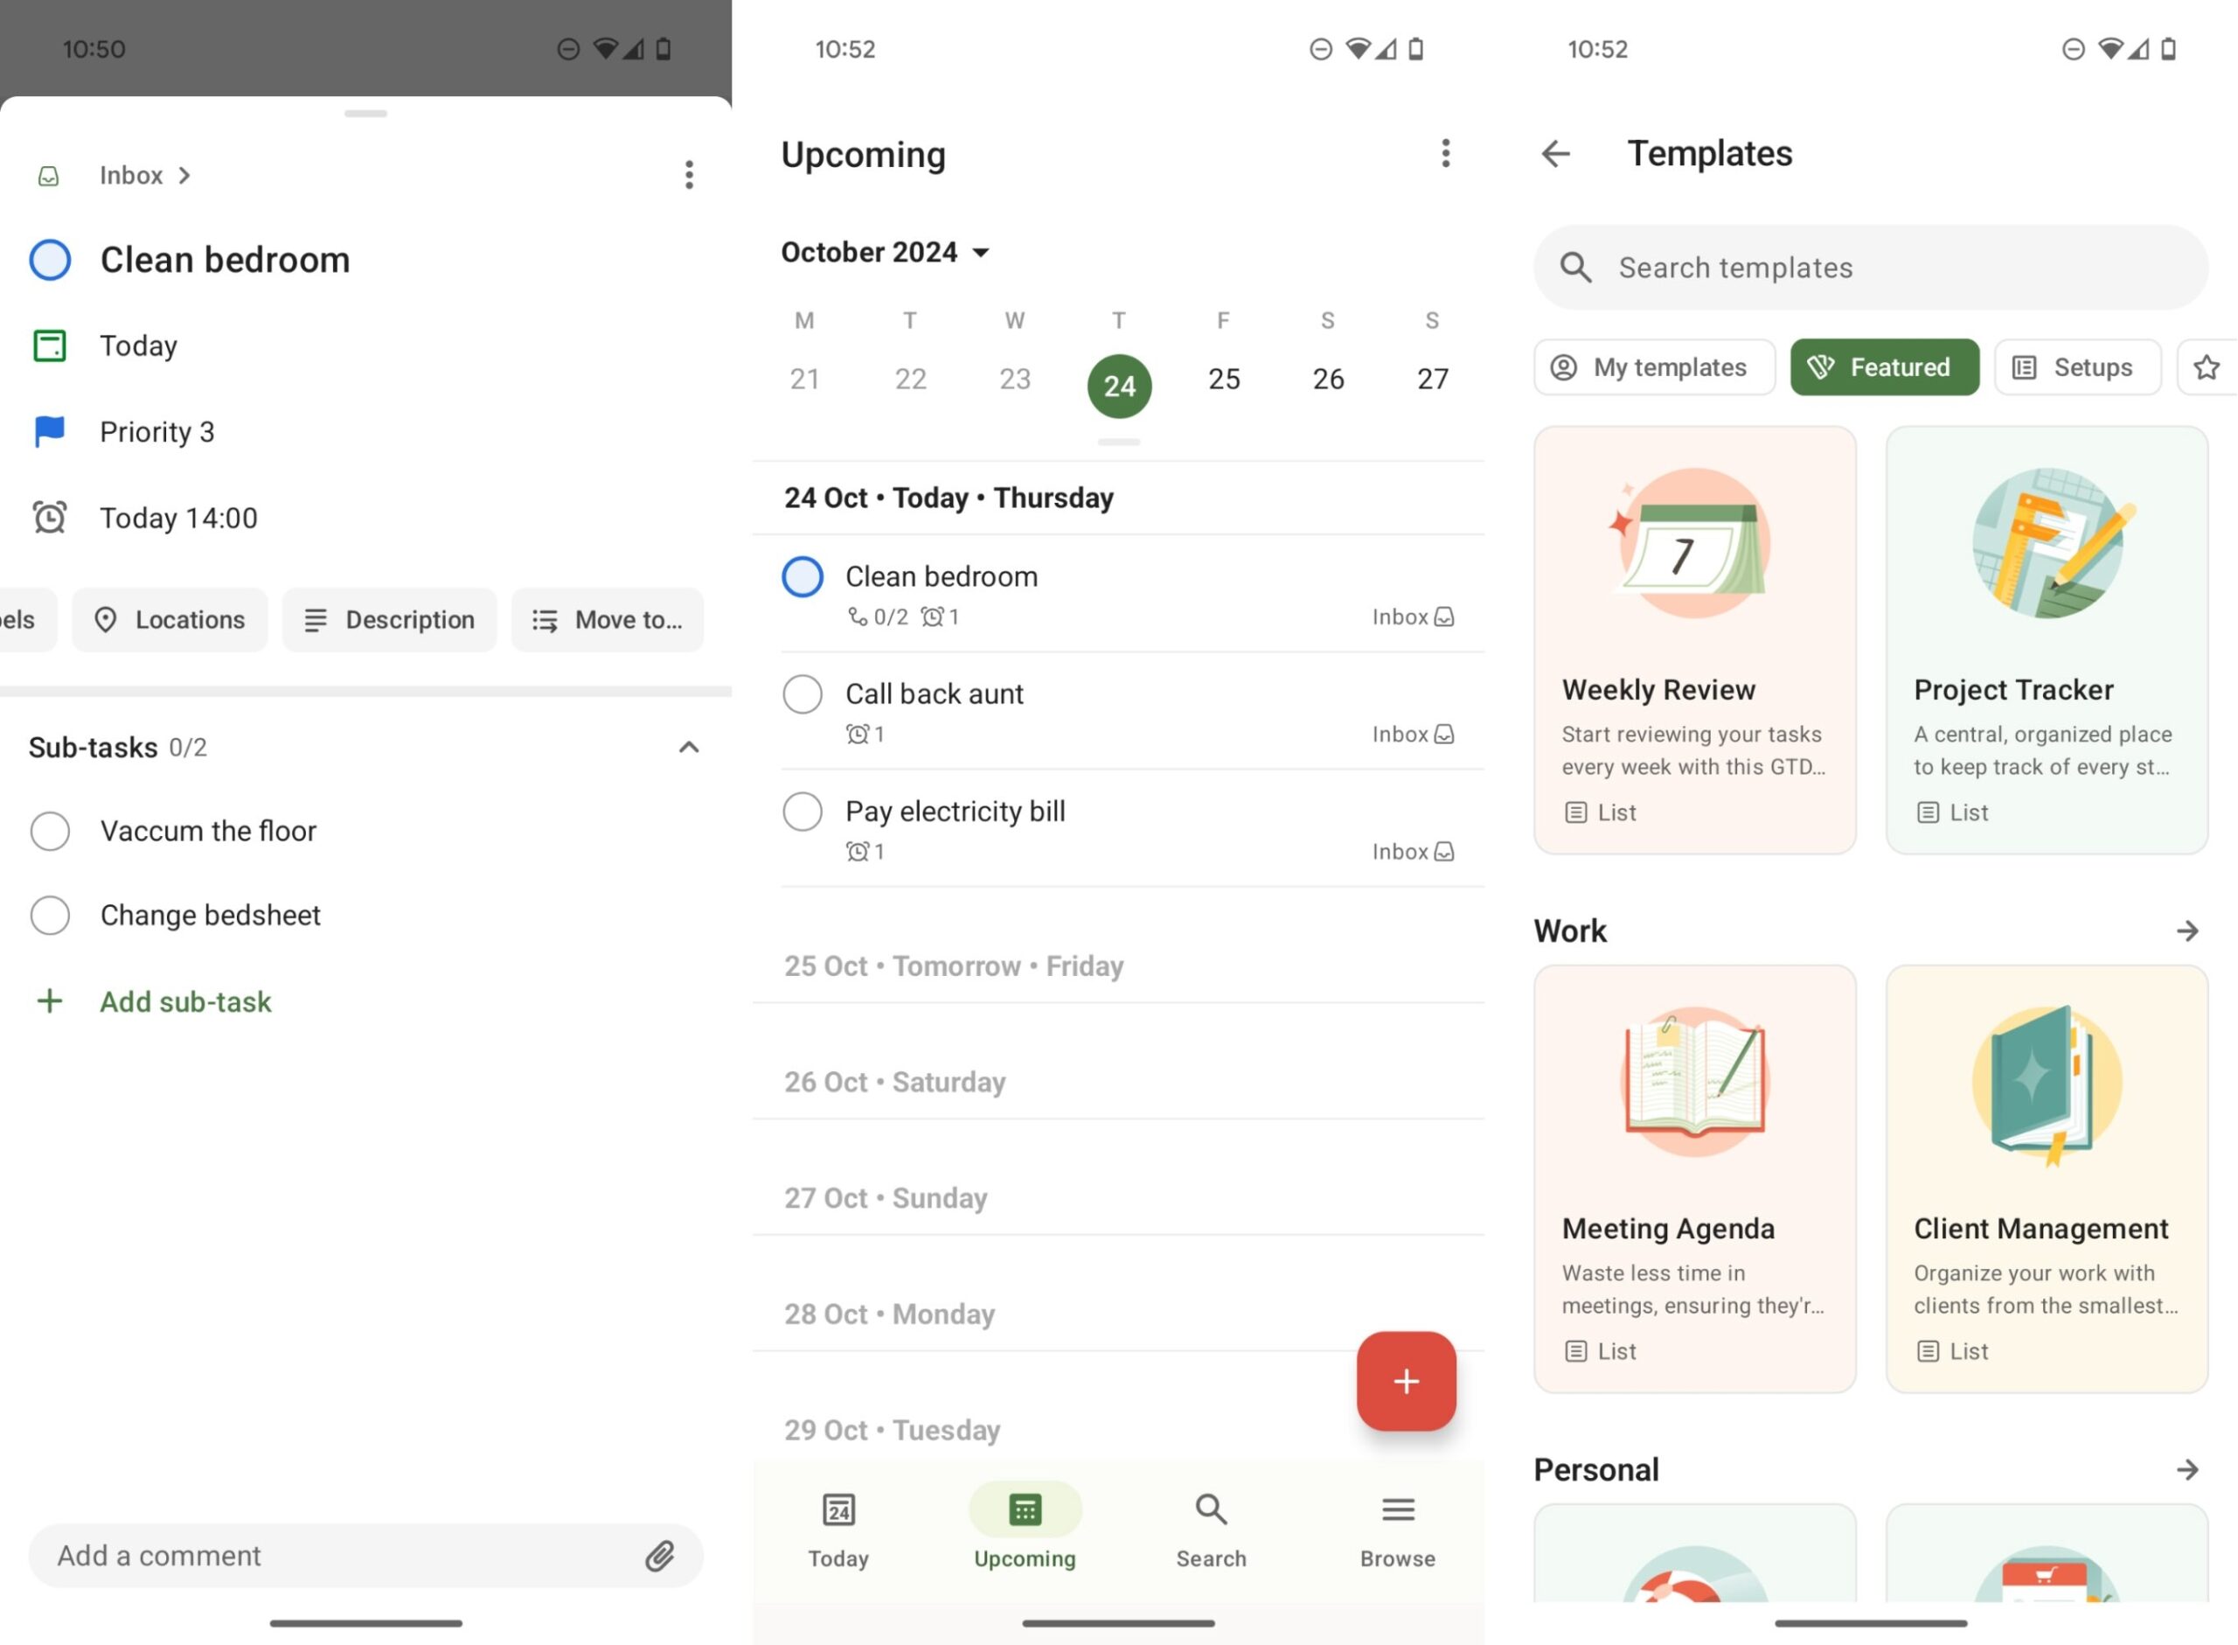Expand the Work templates section arrow
Image resolution: width=2238 pixels, height=1645 pixels.
pos(2186,931)
